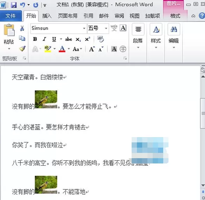Open the Change Case Aa menu
The image size is (205, 200).
[77, 49]
